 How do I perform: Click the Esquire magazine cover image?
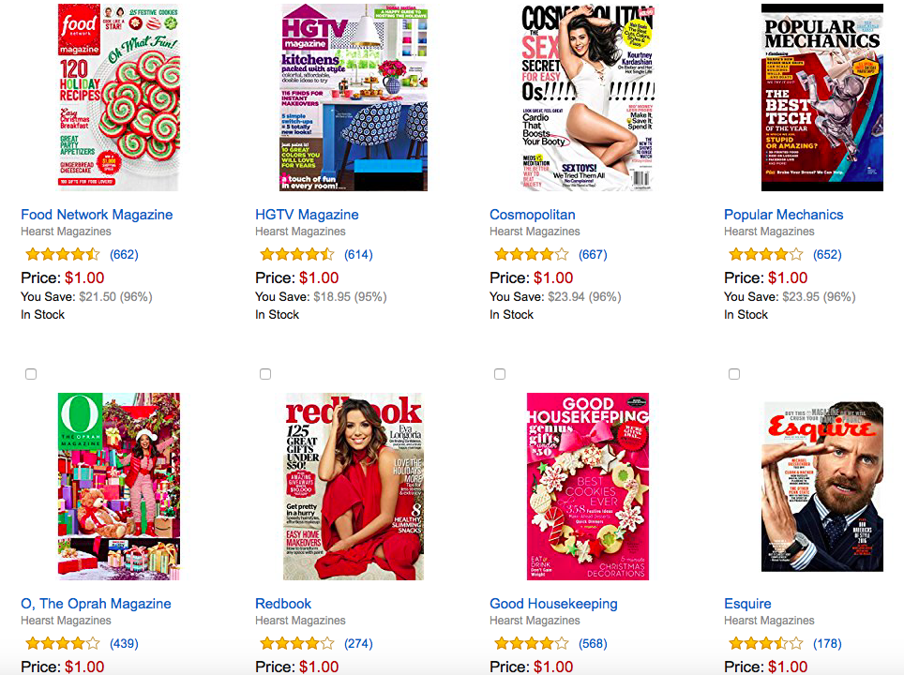(822, 487)
